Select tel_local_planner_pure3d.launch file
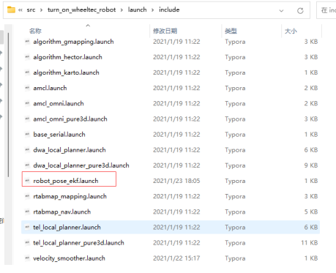The image size is (336, 273). [78, 243]
